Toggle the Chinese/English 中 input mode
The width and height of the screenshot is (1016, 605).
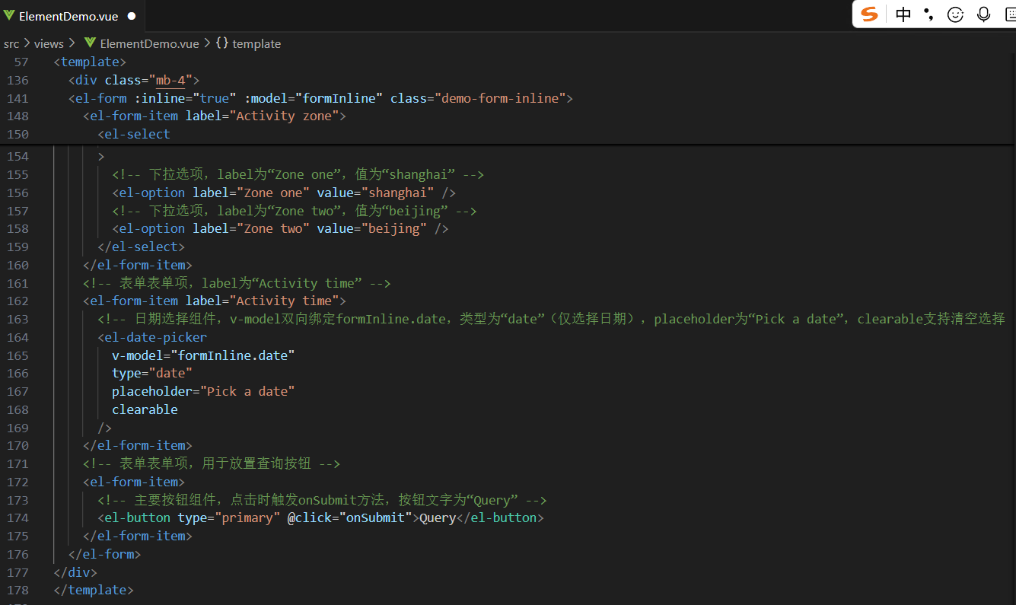click(x=903, y=14)
